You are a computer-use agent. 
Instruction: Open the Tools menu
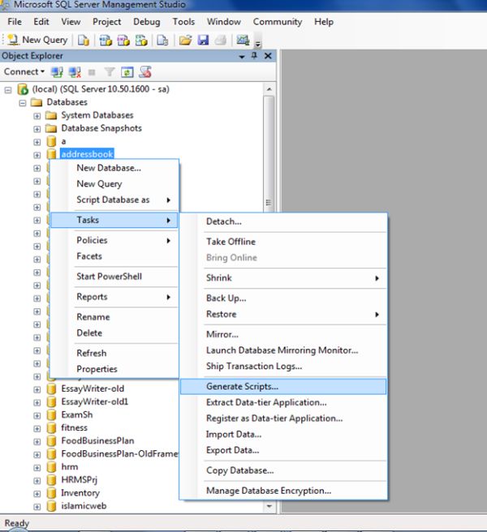[183, 22]
